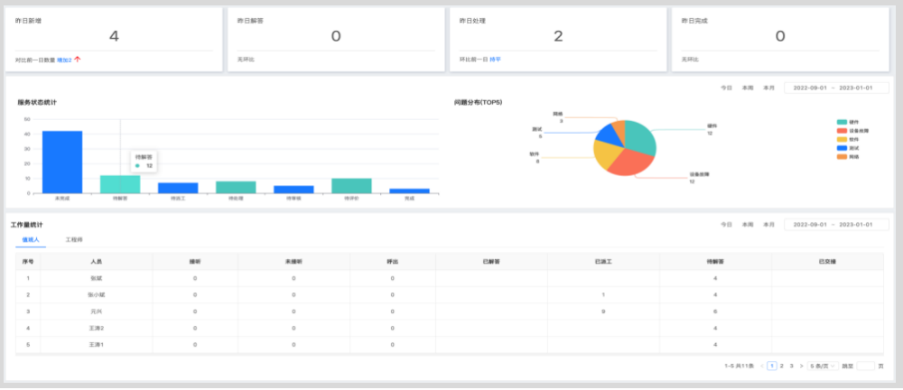Click the 跳至 page number input box
The height and width of the screenshot is (390, 903).
tap(864, 366)
